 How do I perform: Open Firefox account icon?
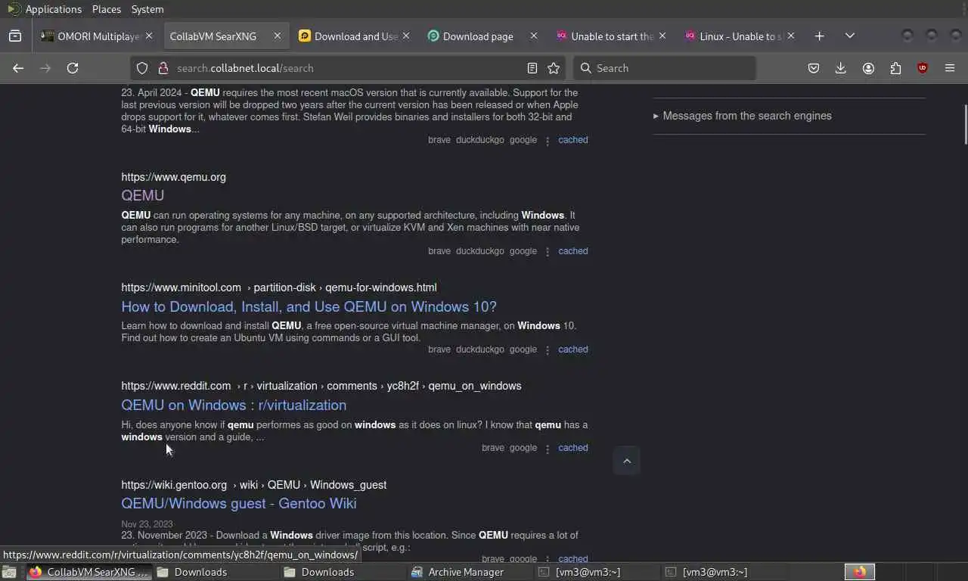coord(868,68)
